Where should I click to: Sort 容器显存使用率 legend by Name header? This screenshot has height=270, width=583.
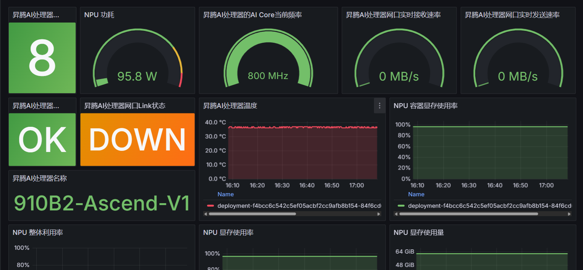click(x=416, y=194)
